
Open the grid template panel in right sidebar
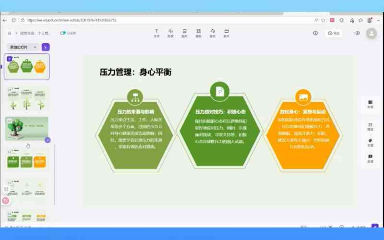point(370,127)
